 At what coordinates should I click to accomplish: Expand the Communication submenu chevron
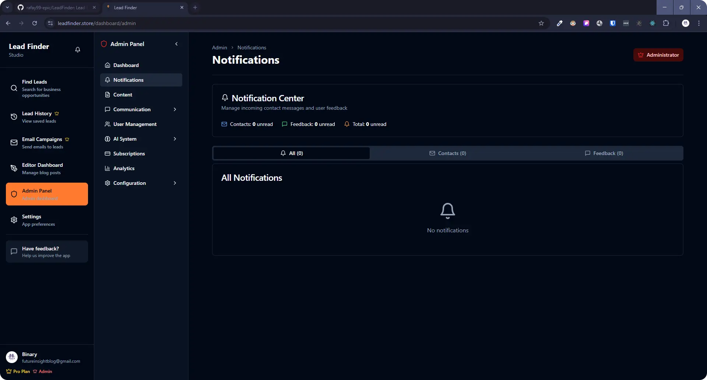(175, 109)
